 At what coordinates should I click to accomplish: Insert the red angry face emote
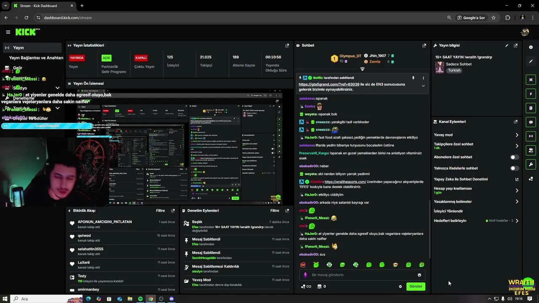tap(303, 265)
